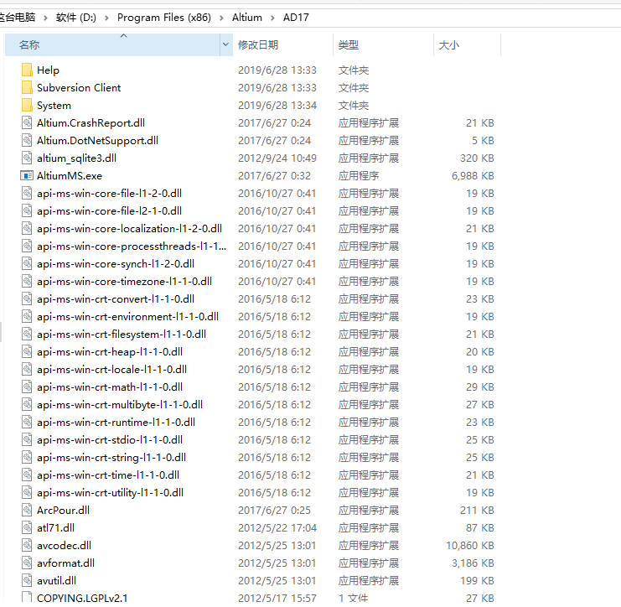This screenshot has width=621, height=607.
Task: Select the api-ms-win-crt-runtime-l1-1-0.dll file name
Action: click(x=116, y=422)
